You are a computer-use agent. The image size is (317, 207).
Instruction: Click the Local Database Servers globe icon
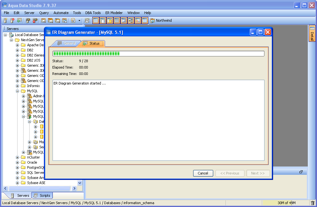coord(11,35)
